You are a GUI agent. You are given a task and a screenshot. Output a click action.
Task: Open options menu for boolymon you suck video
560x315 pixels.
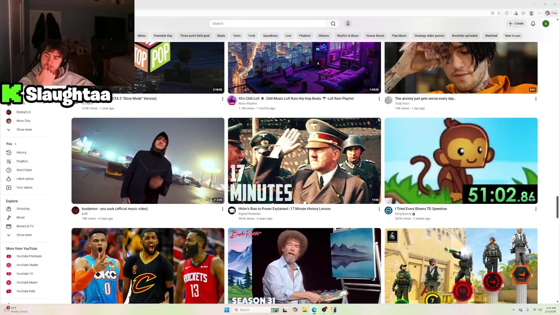click(x=222, y=209)
